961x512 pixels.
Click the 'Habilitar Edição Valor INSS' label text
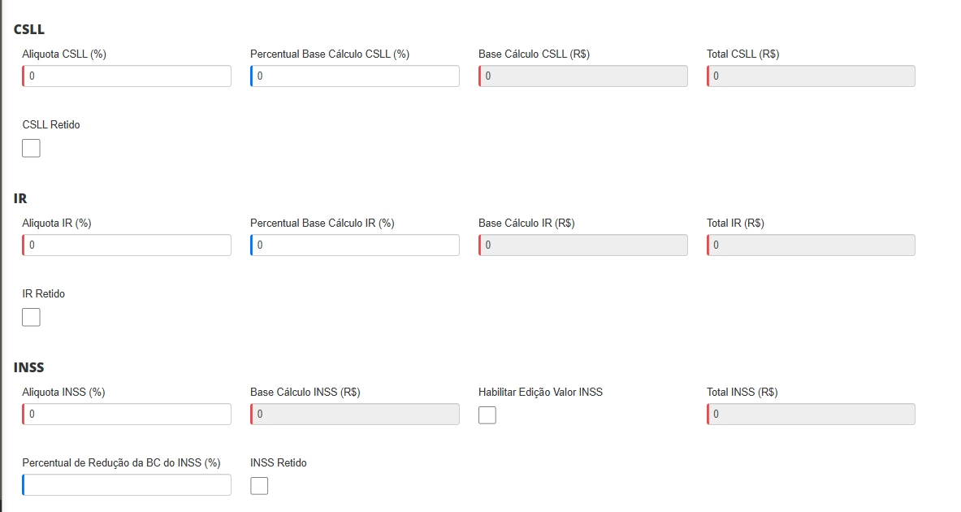pyautogui.click(x=540, y=393)
